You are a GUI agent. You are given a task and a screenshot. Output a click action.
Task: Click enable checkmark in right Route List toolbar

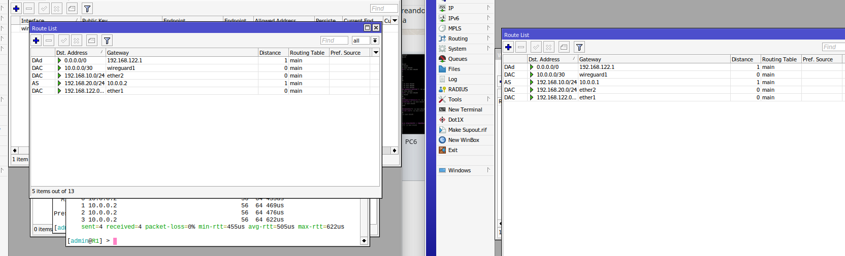click(x=536, y=47)
